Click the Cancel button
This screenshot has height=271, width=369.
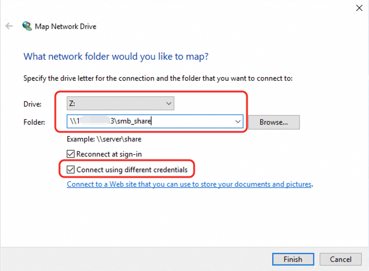click(x=340, y=259)
